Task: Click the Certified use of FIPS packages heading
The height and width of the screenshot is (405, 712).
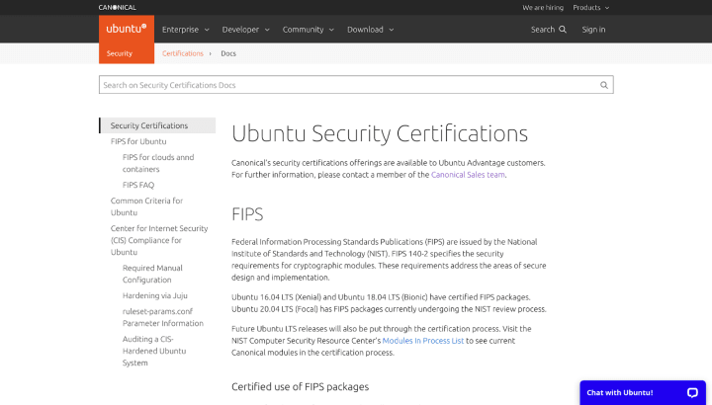Action: tap(301, 387)
